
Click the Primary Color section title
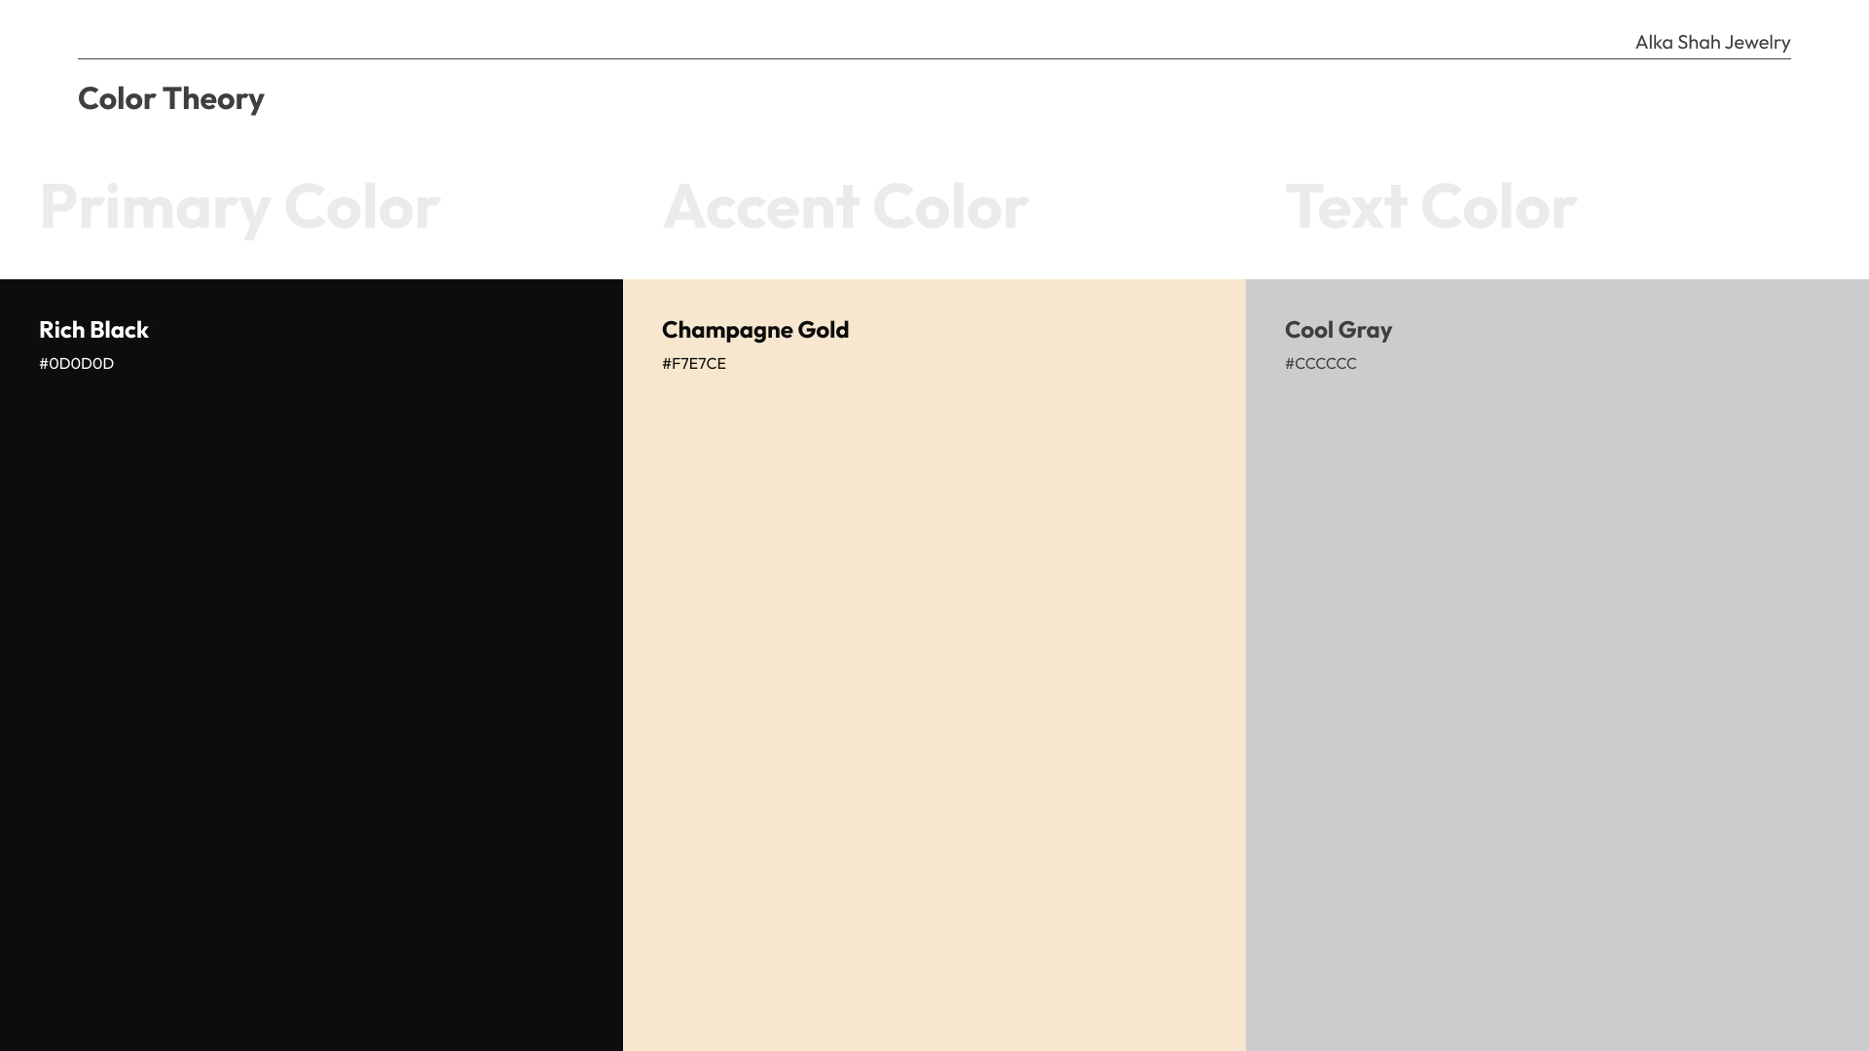point(239,206)
